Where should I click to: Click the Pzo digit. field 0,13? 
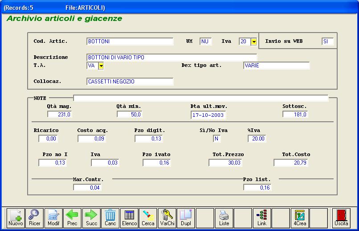(149, 139)
